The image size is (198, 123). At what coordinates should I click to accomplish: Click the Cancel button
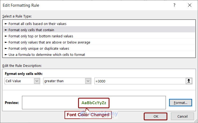pos(182,116)
